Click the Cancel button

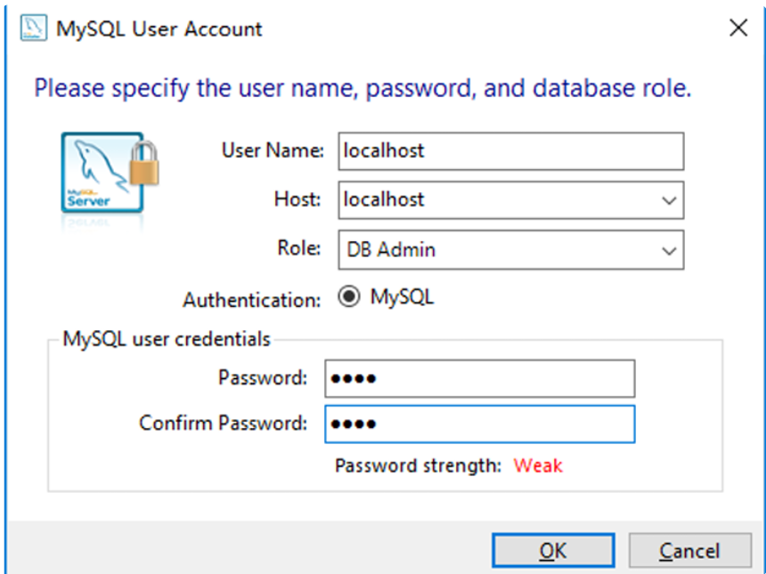tap(689, 551)
